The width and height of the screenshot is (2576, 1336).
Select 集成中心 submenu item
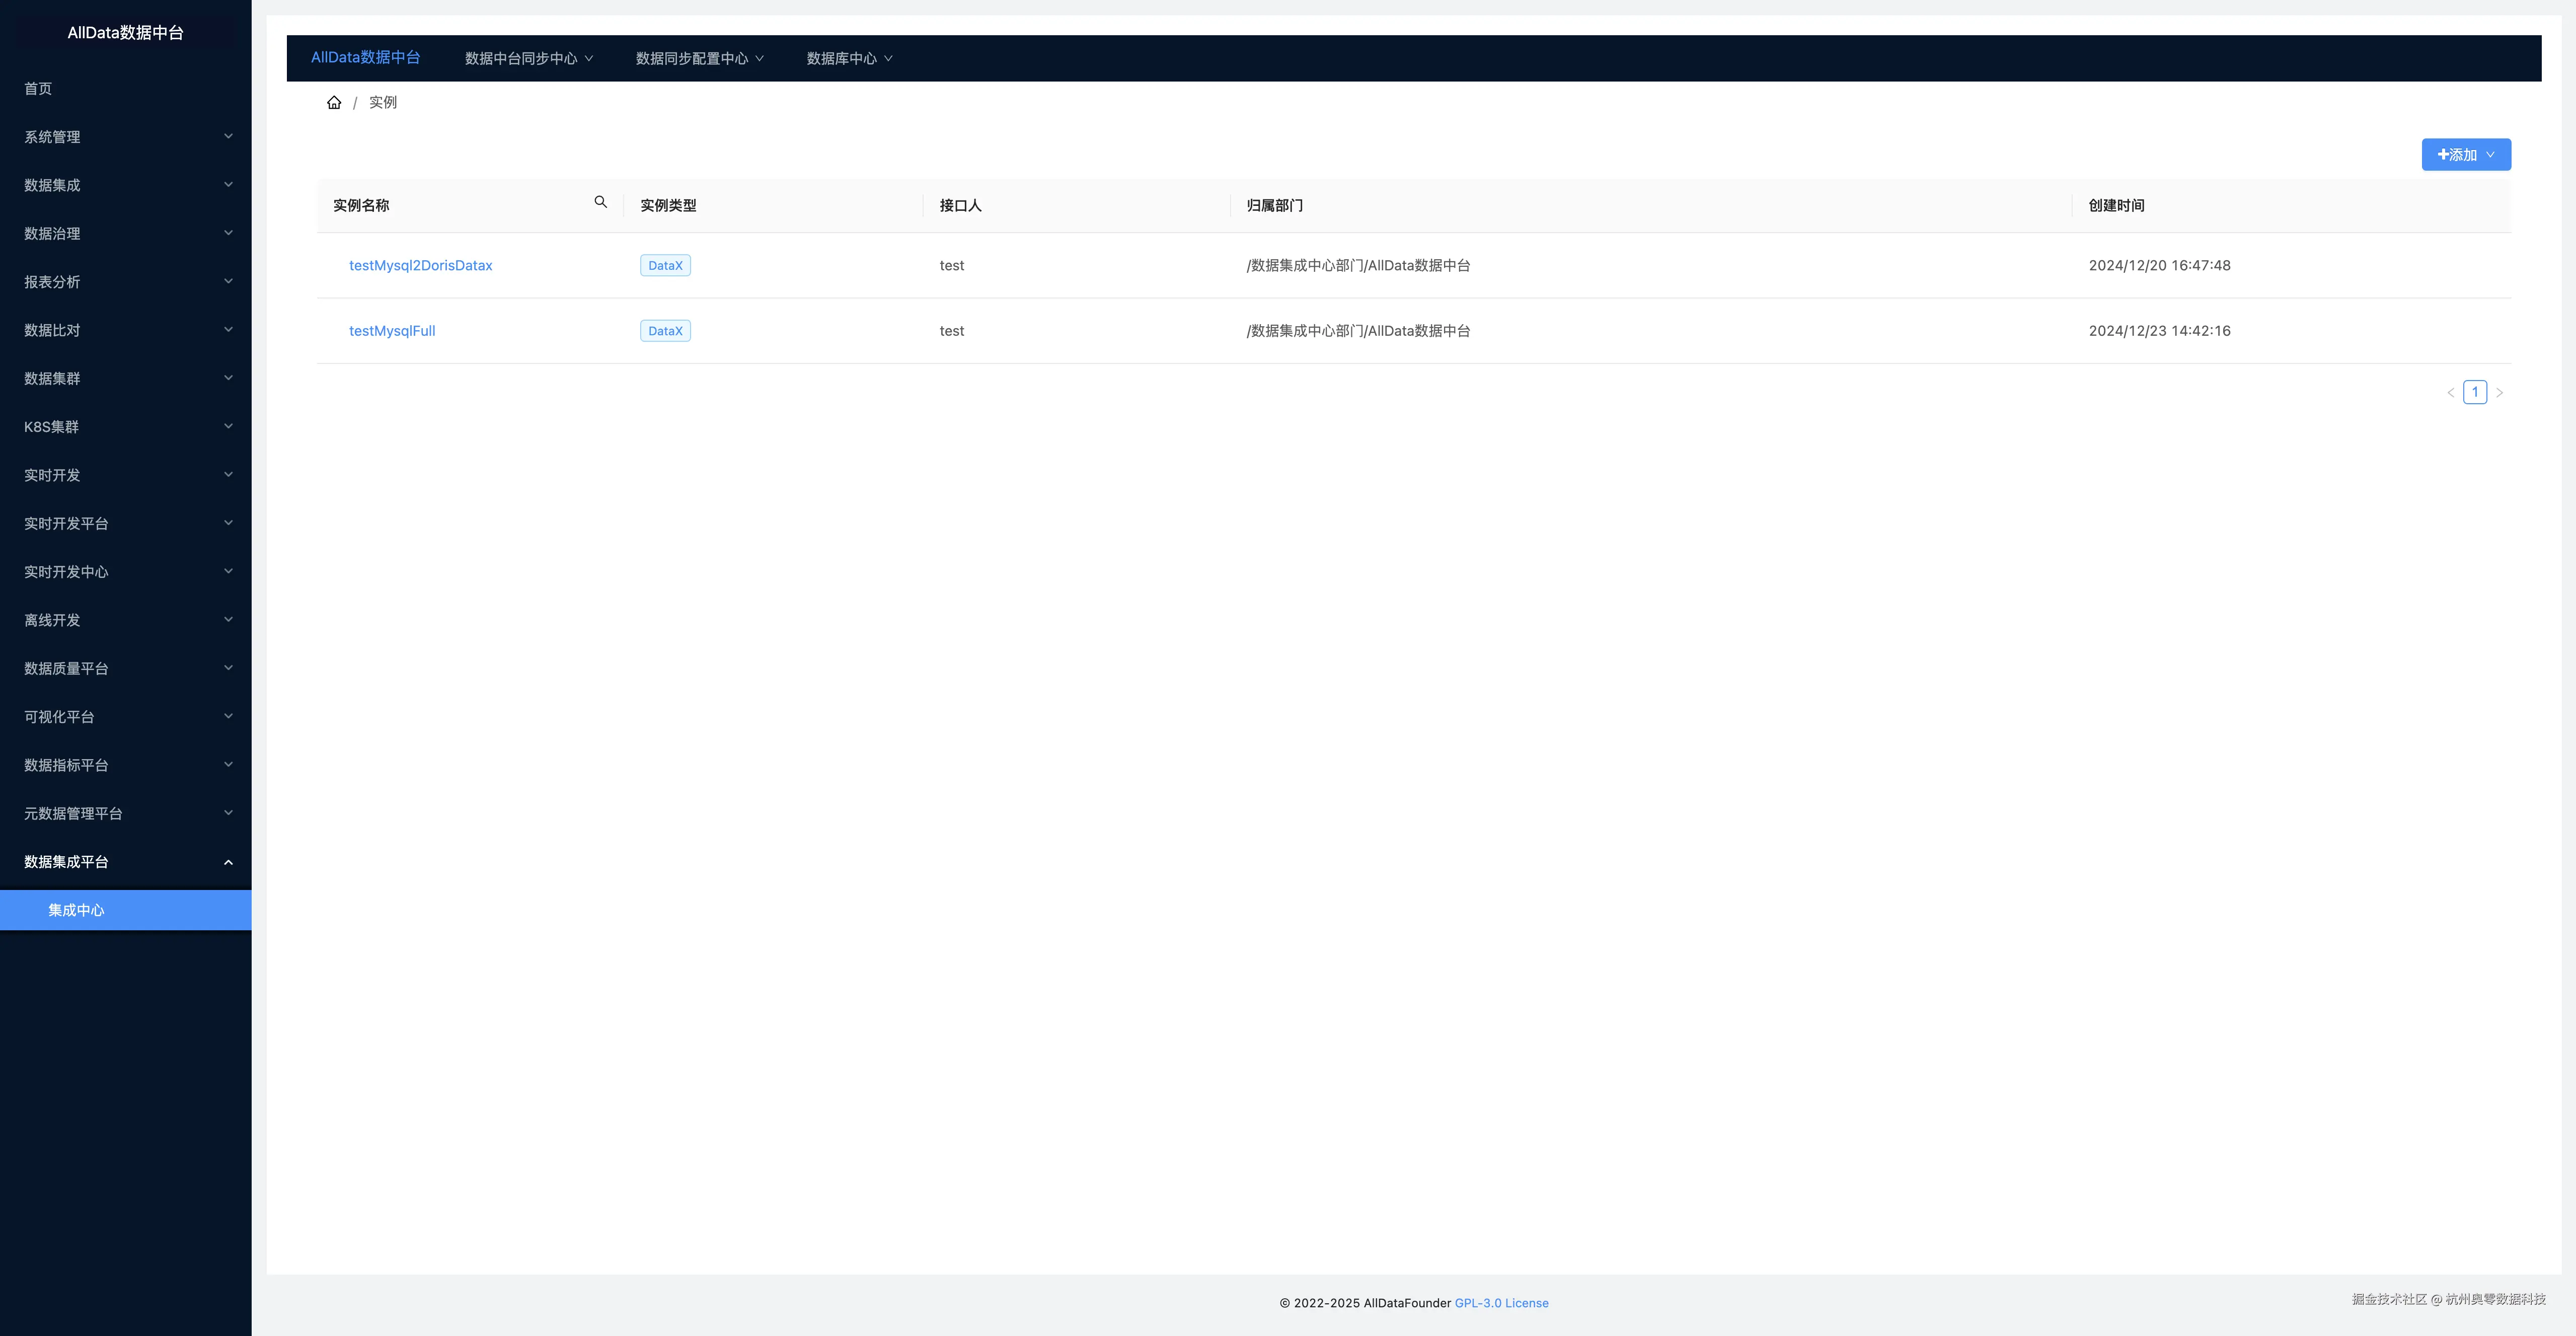[x=76, y=911]
